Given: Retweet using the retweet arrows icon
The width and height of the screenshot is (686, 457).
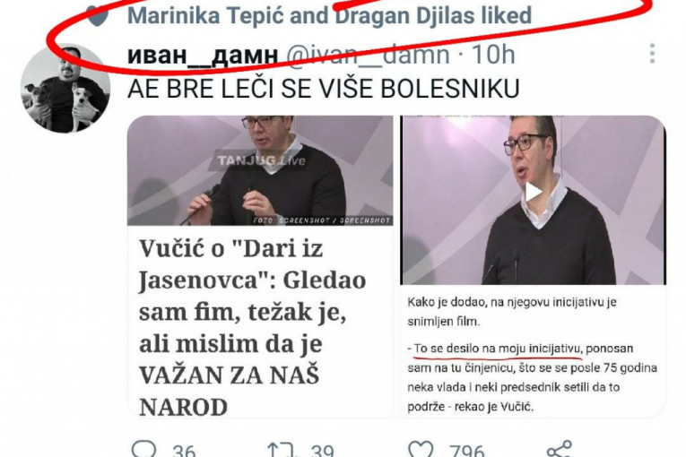Looking at the screenshot, I should tap(282, 450).
